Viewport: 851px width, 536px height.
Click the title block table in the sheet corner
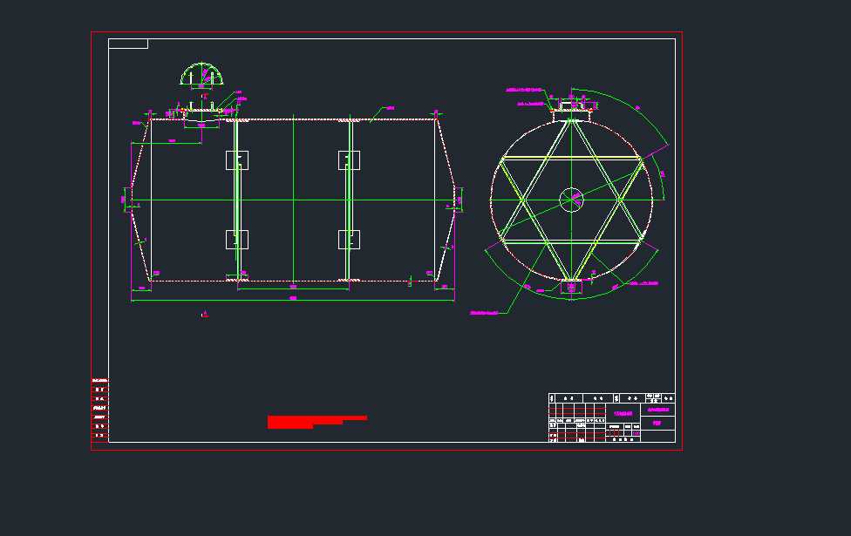[612, 417]
